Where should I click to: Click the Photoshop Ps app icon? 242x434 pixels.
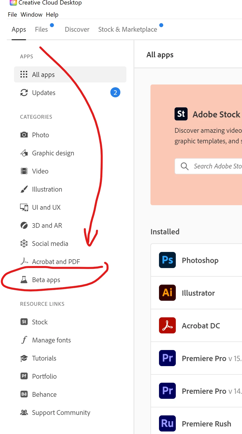[x=167, y=260]
